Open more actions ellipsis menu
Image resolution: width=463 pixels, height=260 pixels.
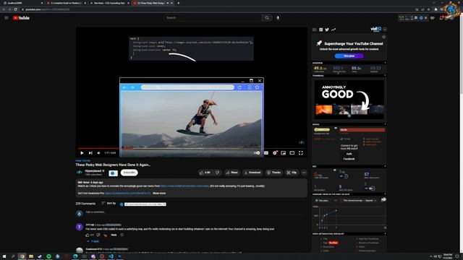[x=304, y=173]
